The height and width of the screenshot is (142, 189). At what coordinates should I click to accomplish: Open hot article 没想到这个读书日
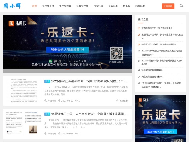tap(162, 37)
